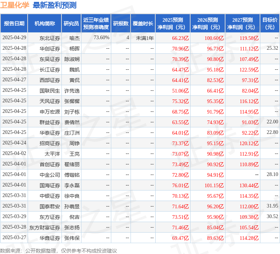Click 130.44亿 forecast value

[249, 185]
